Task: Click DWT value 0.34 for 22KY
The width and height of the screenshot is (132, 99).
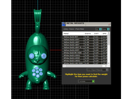Action: coord(96,50)
